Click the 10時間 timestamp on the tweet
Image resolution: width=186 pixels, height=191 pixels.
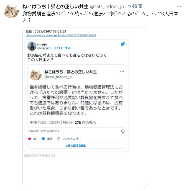pyautogui.click(x=135, y=6)
